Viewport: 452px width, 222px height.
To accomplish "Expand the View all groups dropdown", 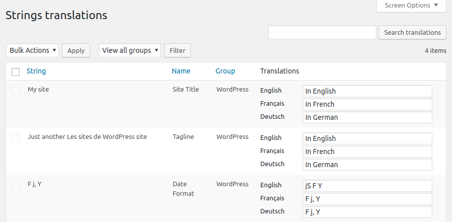I will click(130, 50).
